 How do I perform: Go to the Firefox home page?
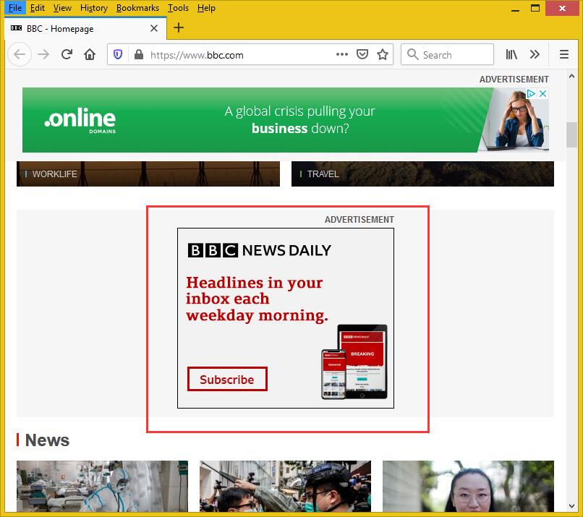click(x=90, y=55)
